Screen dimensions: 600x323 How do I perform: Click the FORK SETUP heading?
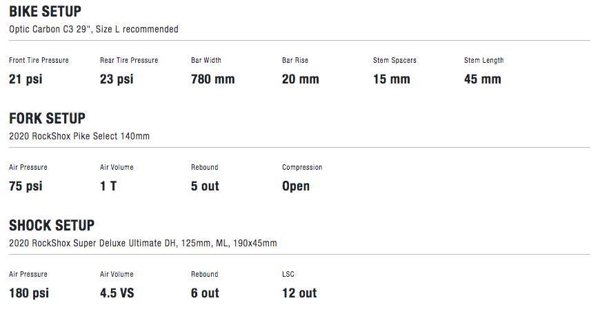[x=47, y=119]
